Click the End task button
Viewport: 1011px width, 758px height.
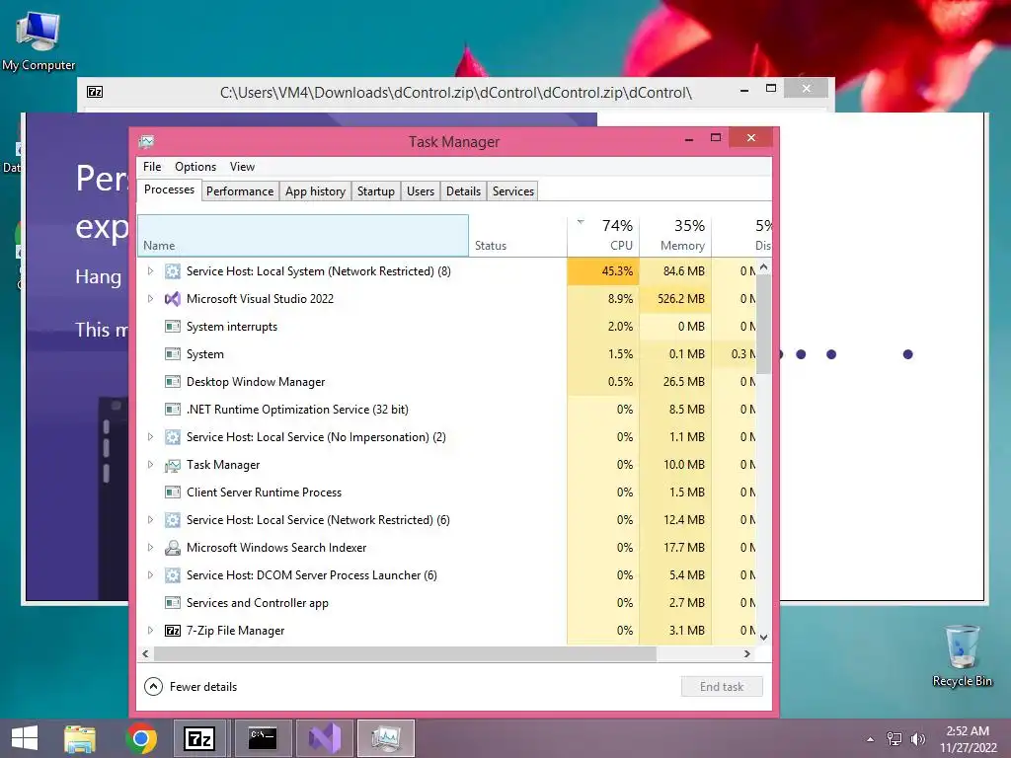pyautogui.click(x=722, y=687)
